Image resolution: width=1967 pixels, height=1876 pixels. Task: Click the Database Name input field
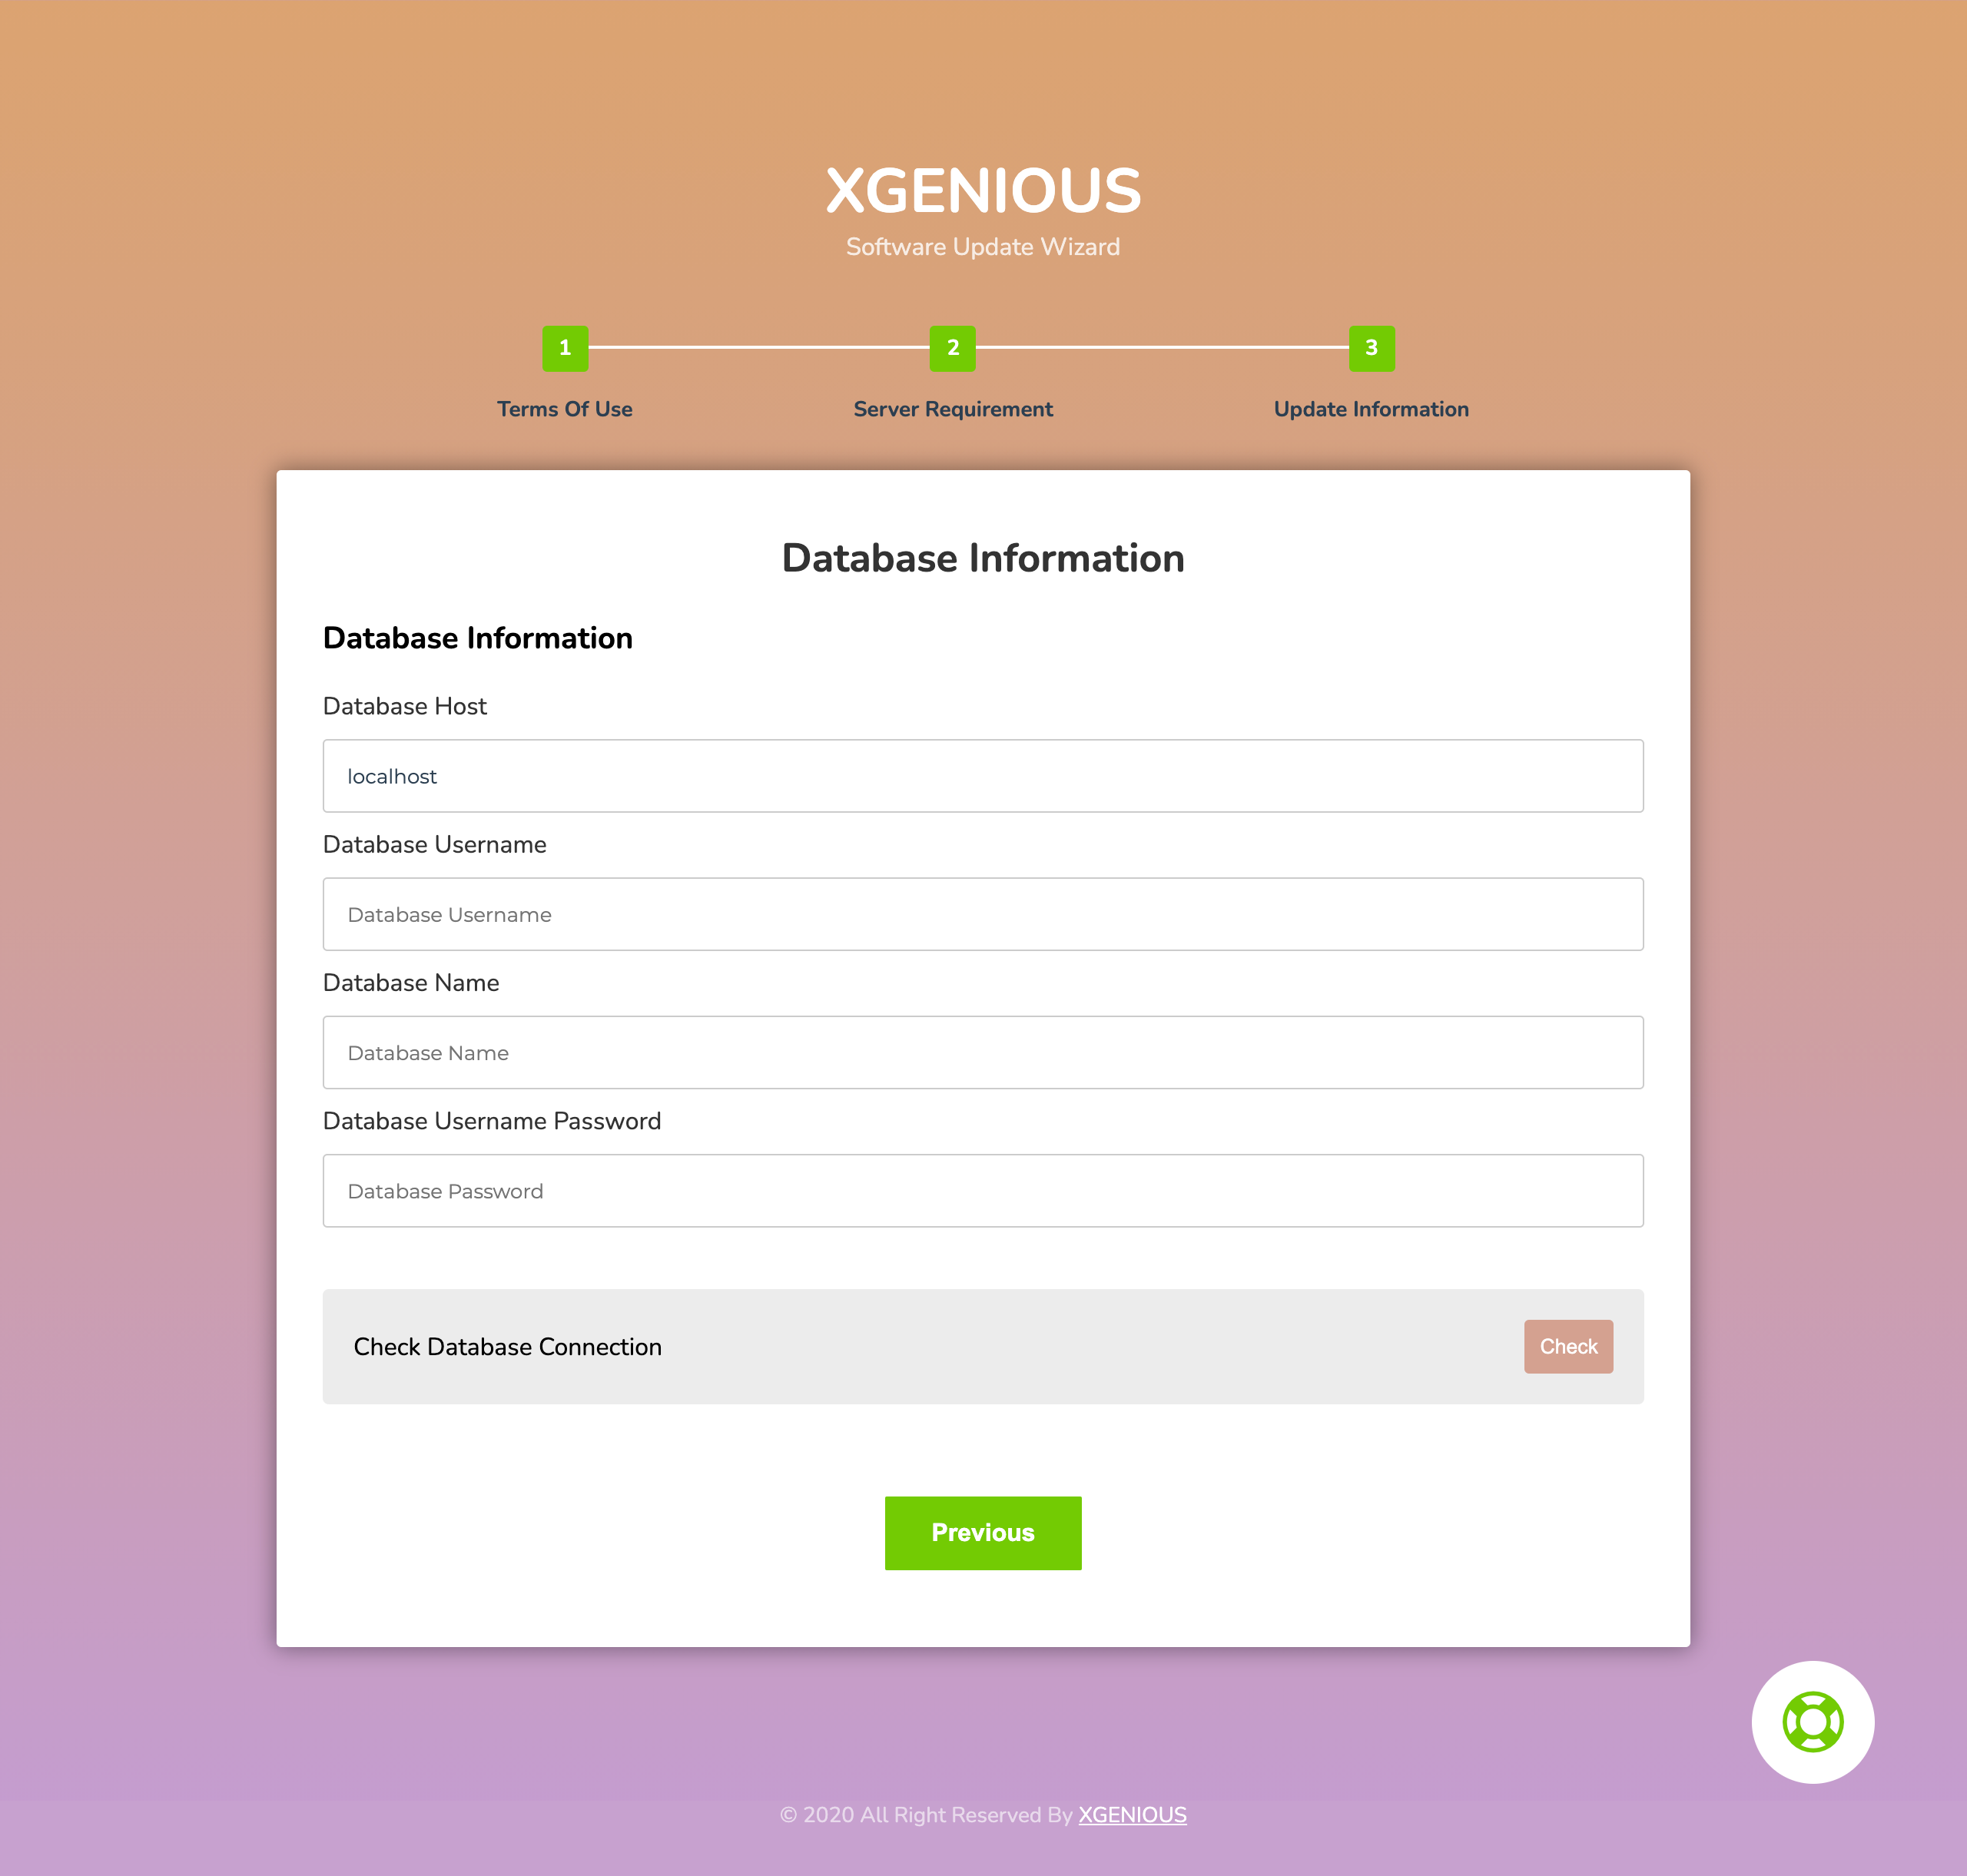[x=983, y=1052]
